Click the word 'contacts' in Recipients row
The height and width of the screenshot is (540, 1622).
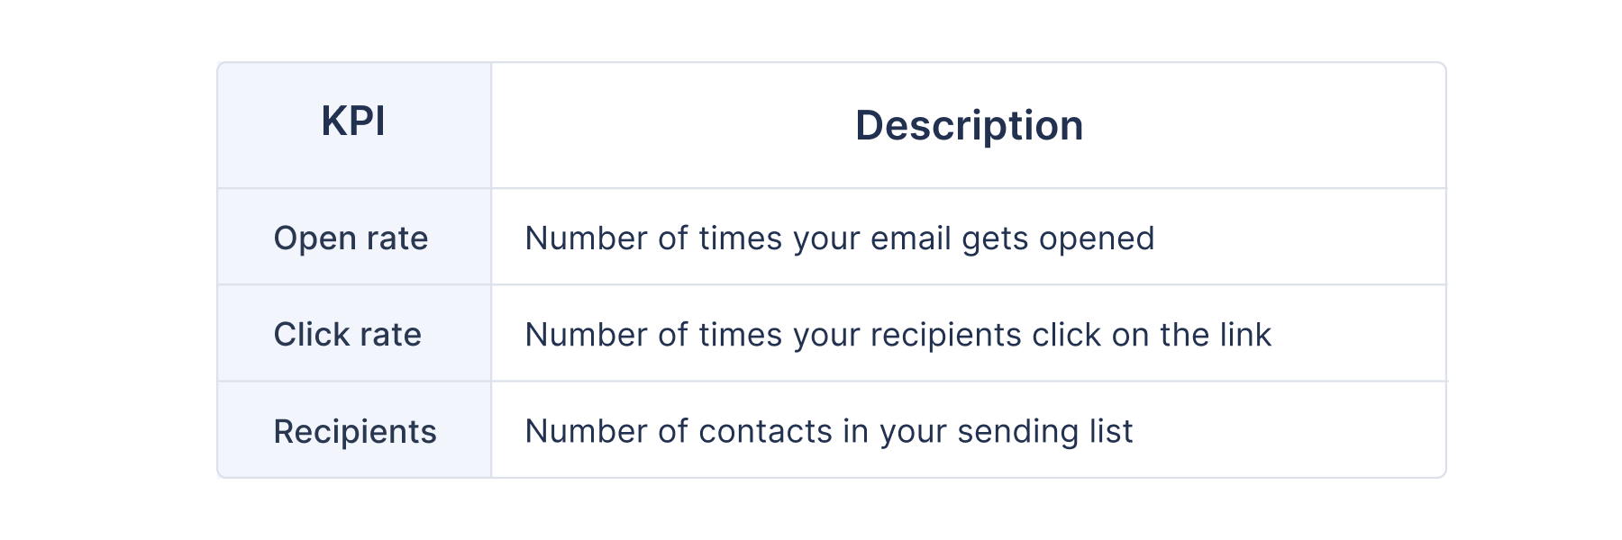(x=765, y=431)
